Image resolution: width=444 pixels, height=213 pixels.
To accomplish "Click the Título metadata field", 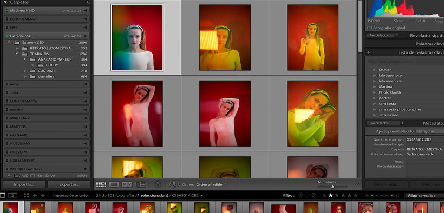I will [x=425, y=161].
